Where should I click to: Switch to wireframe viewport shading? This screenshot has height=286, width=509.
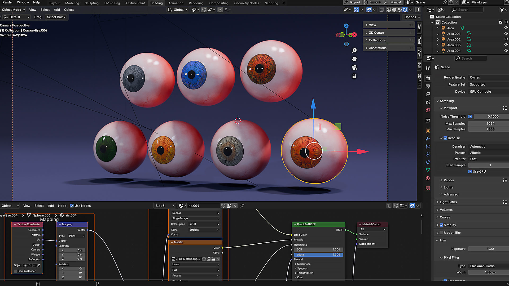pos(389,10)
